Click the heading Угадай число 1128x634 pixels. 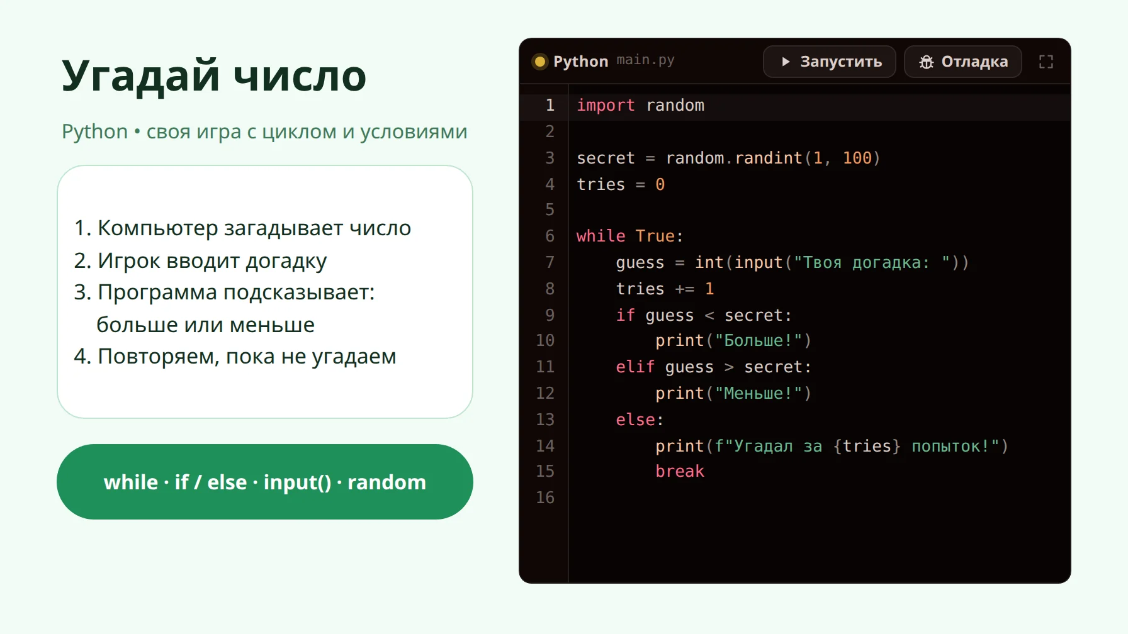pyautogui.click(x=214, y=75)
